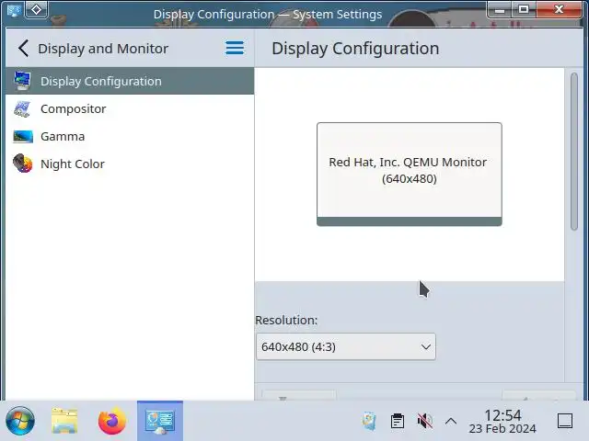Click the Compositor sidebar icon
This screenshot has width=589, height=441.
click(x=22, y=108)
